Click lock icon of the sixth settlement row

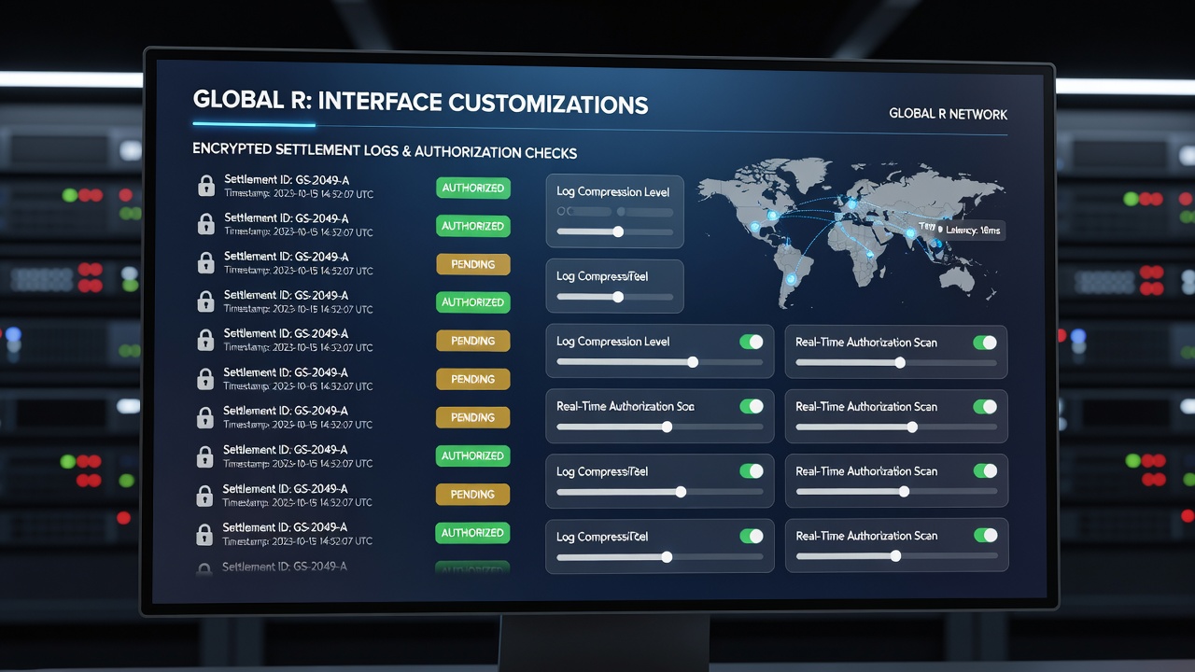[x=205, y=378]
